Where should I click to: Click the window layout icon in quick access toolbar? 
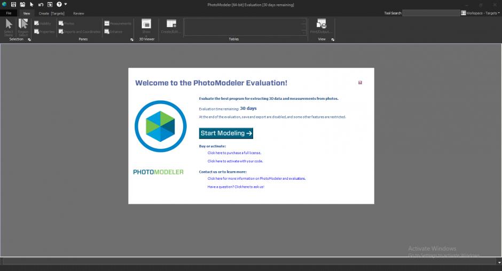point(50,4)
